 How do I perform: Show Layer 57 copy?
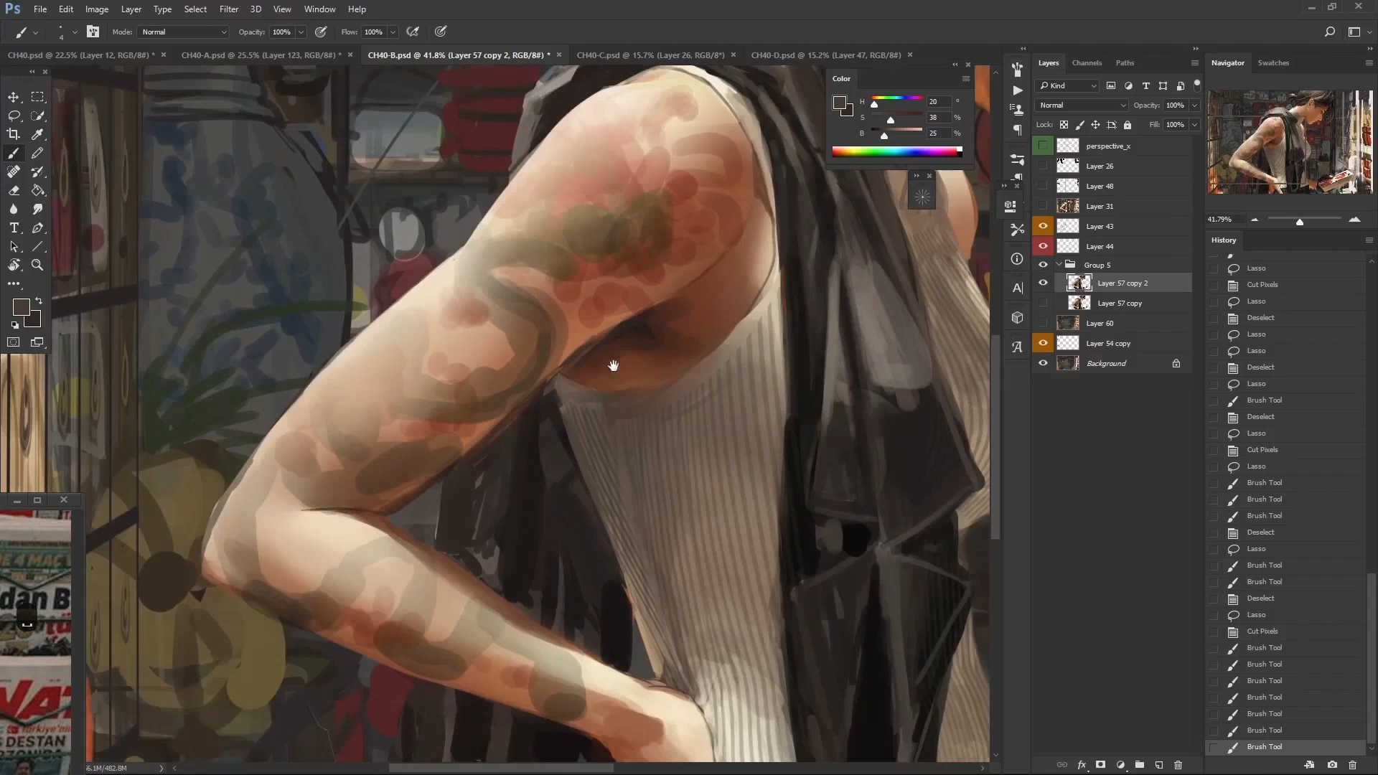coord(1043,303)
